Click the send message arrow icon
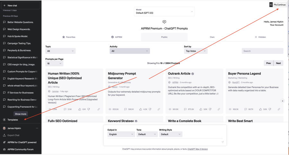 (x=223, y=142)
